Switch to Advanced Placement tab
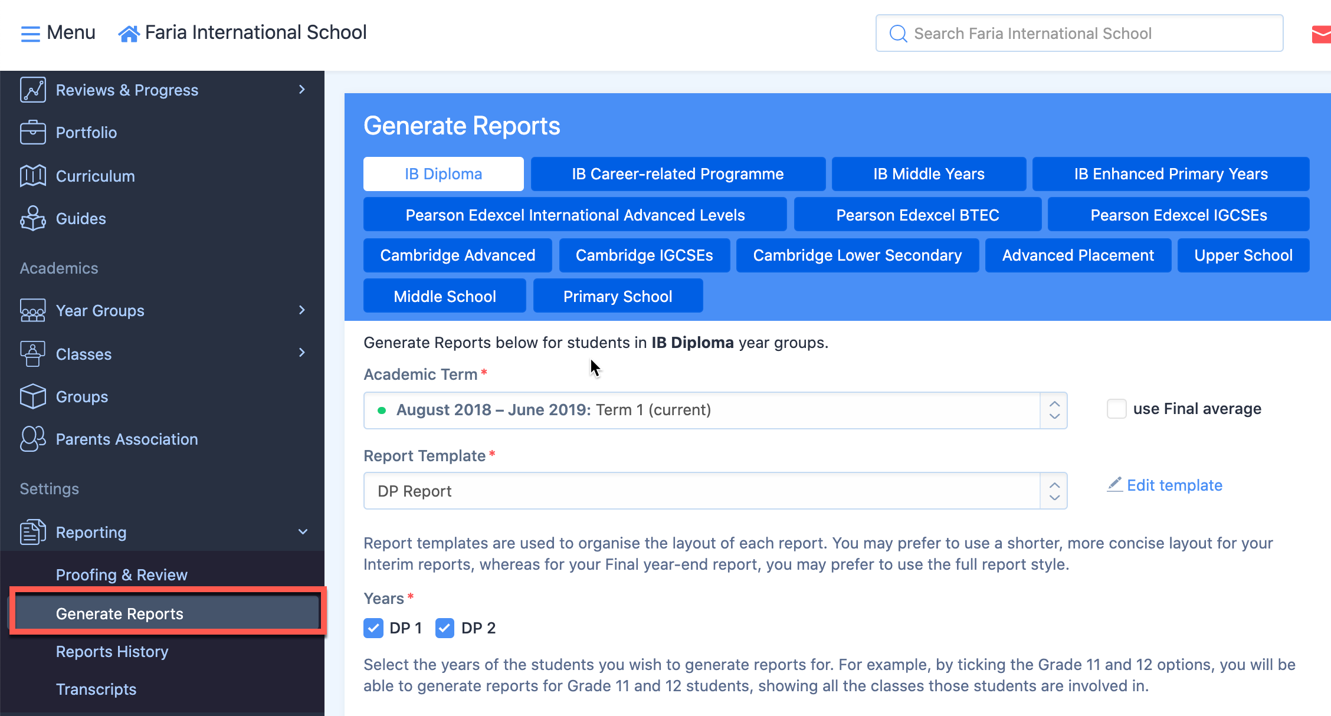 [x=1078, y=255]
